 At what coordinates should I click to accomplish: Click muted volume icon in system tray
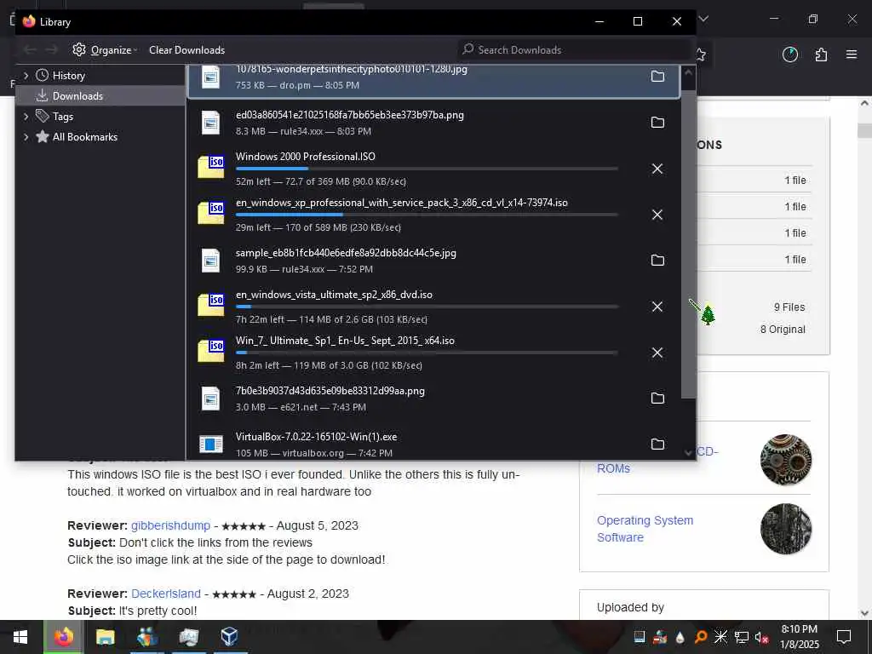tap(761, 637)
